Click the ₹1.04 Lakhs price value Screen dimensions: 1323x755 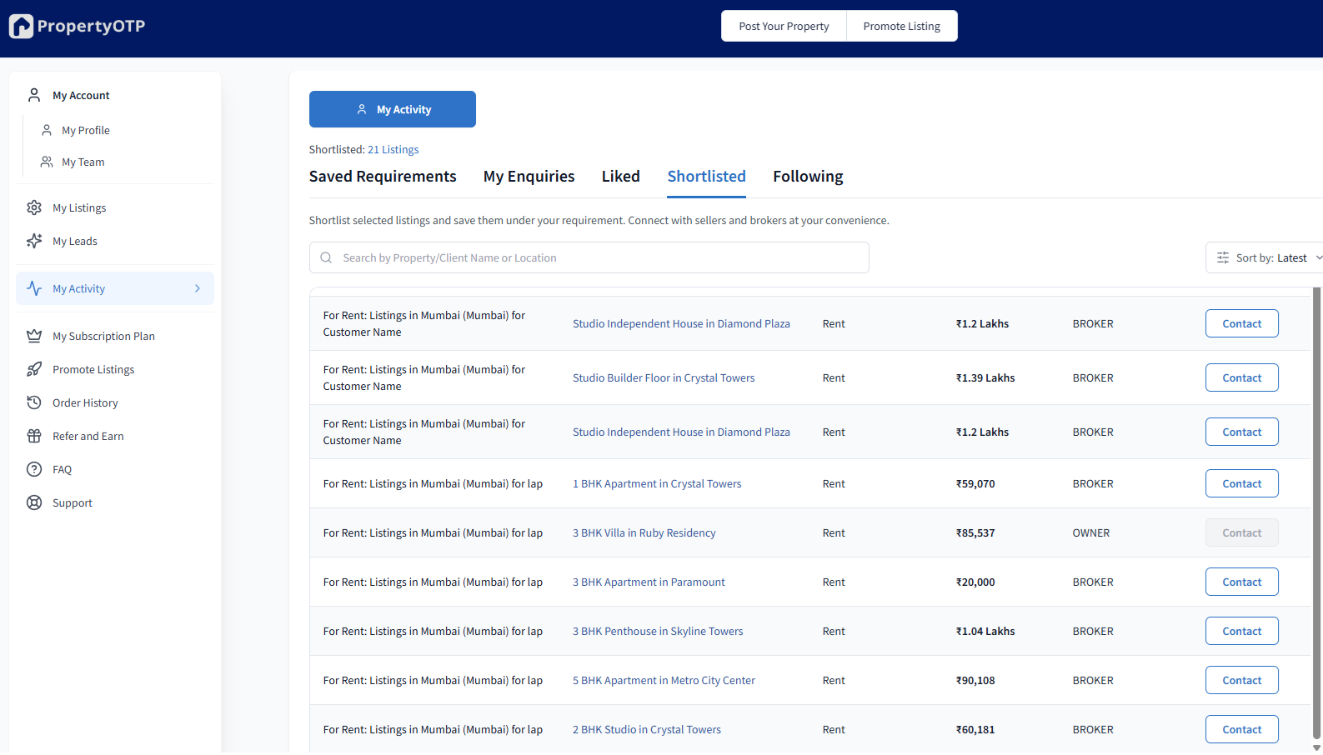click(985, 631)
